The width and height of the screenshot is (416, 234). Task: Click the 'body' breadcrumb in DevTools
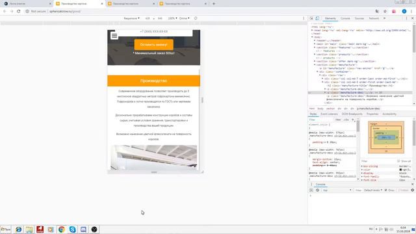(x=320, y=109)
